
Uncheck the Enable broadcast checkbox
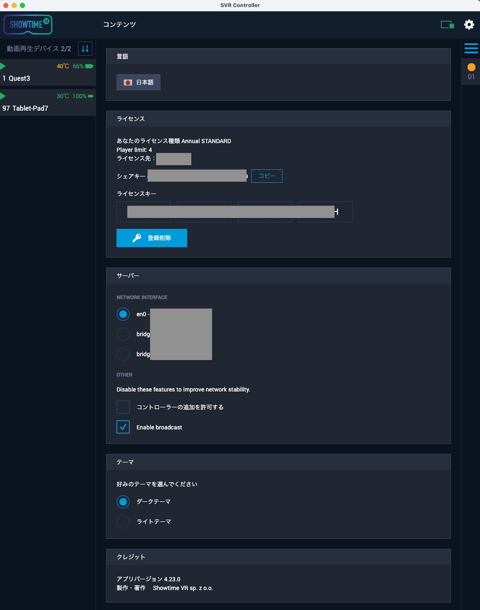[123, 427]
